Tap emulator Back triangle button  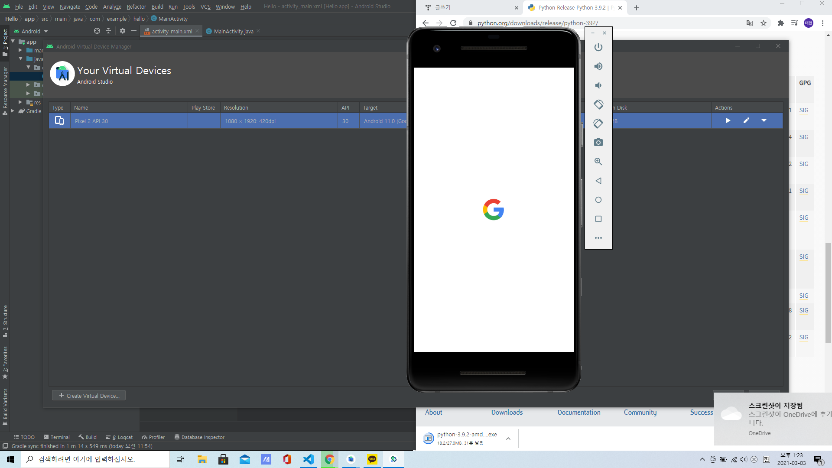[598, 181]
